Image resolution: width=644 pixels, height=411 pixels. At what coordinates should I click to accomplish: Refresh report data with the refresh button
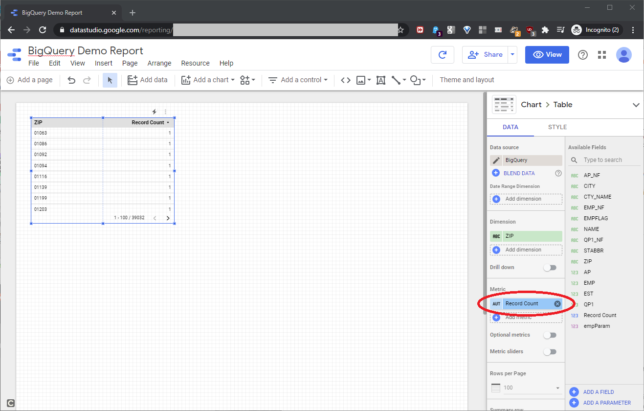(443, 55)
